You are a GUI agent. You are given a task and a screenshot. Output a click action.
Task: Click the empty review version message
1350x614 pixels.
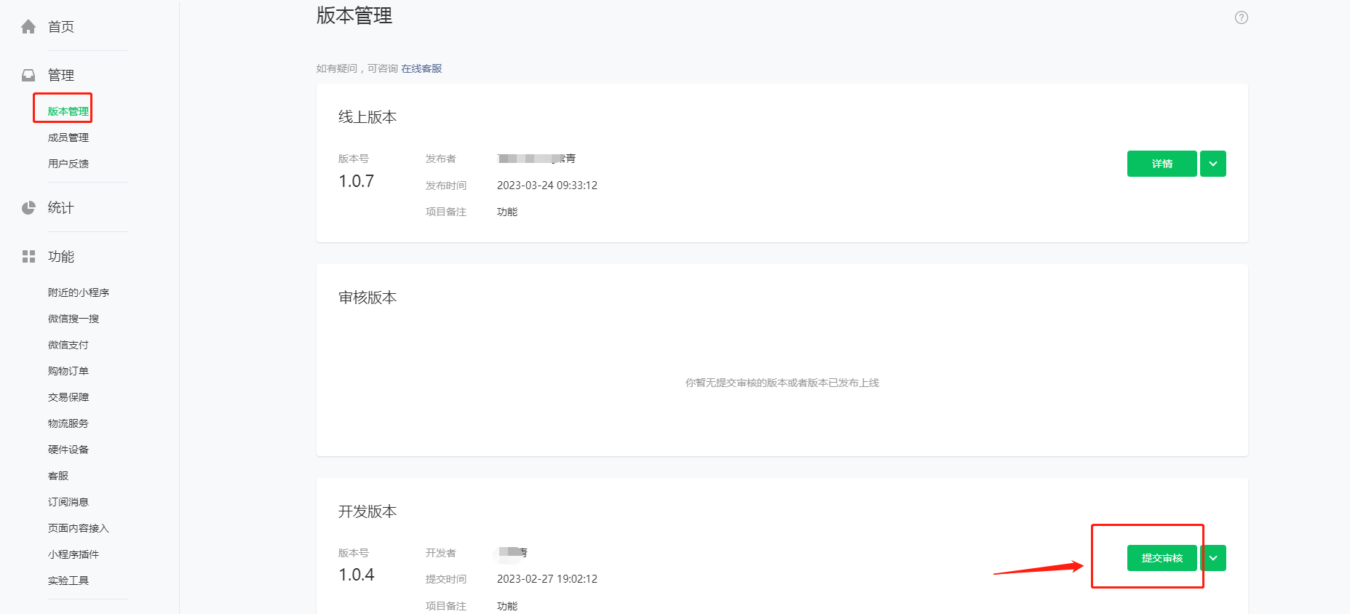click(782, 383)
